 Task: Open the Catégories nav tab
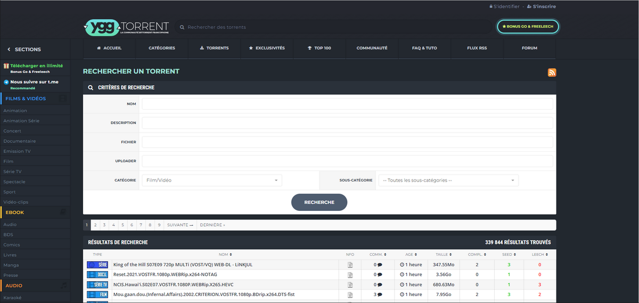pos(162,48)
